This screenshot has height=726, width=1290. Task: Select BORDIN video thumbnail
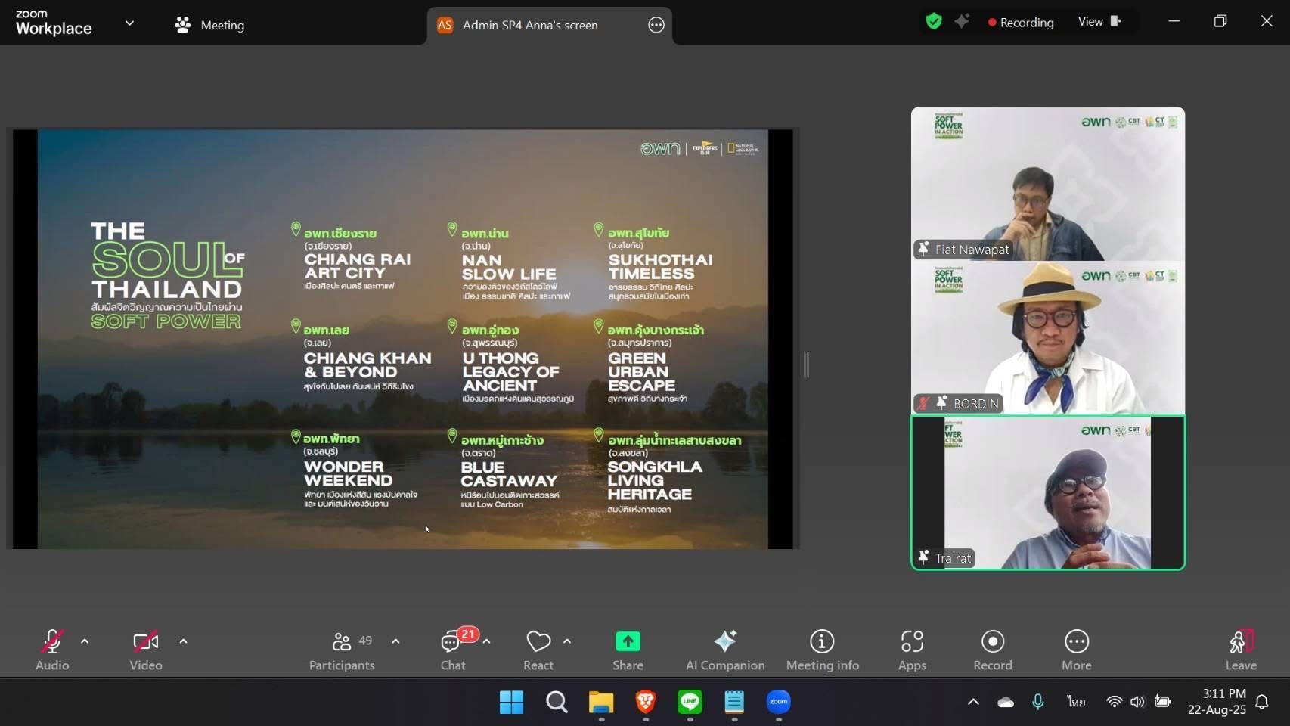coord(1048,338)
